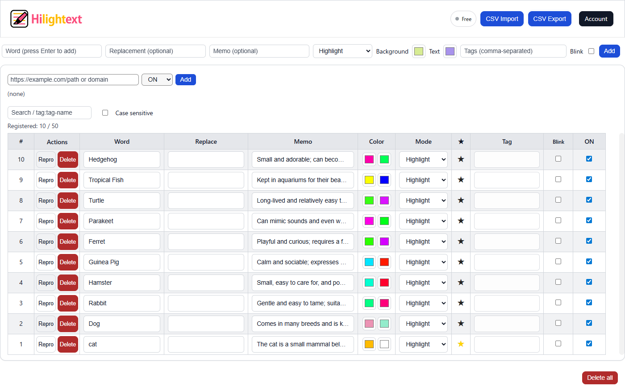The image size is (625, 391).
Task: Enable Blink for the Parakeet row
Action: click(558, 220)
